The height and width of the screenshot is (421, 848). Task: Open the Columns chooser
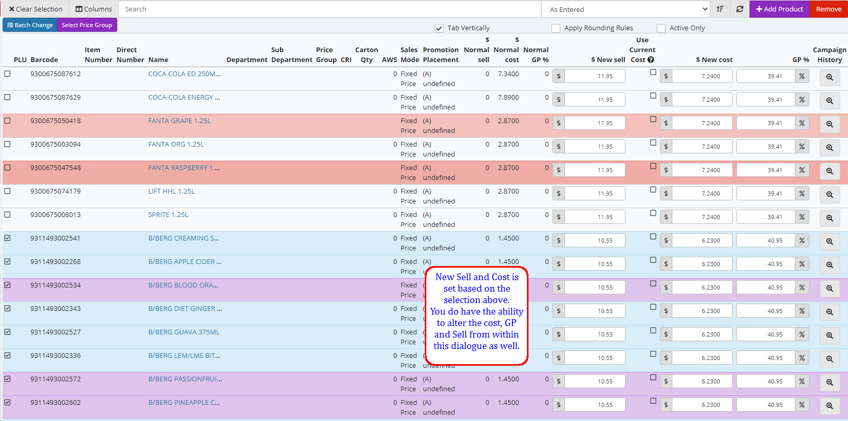[94, 9]
